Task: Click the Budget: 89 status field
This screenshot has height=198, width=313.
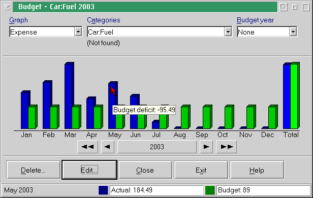Action: (264, 190)
